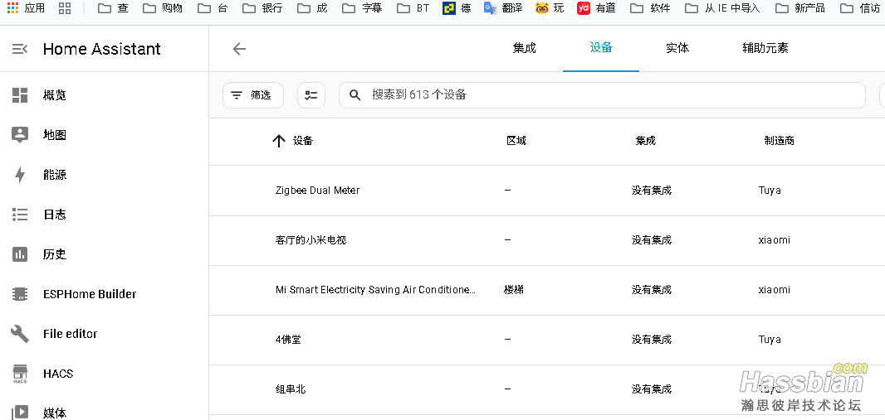This screenshot has width=885, height=420.
Task: Click the Home Assistant title
Action: coord(101,49)
